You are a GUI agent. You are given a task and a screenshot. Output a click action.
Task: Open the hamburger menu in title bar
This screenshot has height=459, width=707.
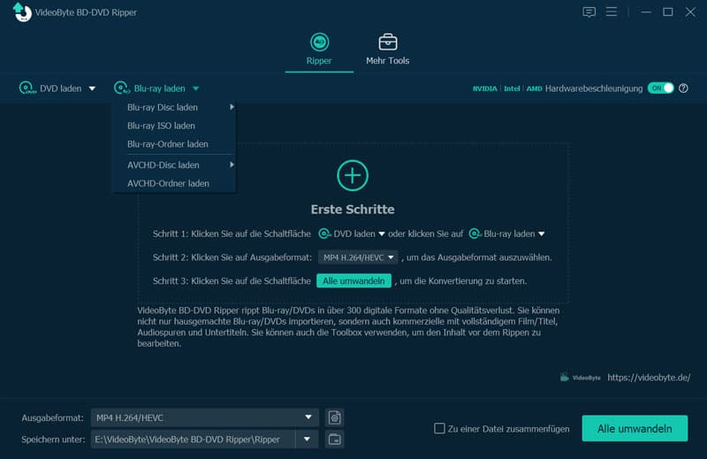[x=612, y=11]
